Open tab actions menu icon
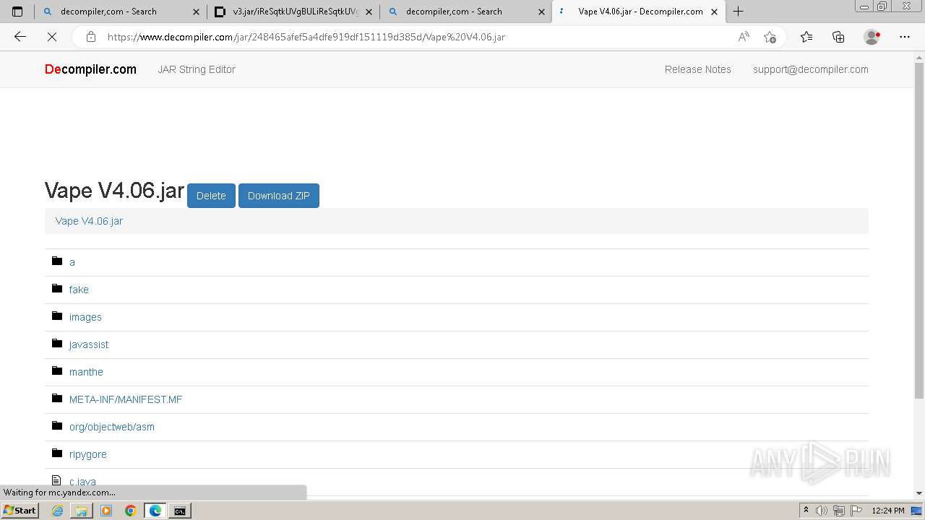 click(17, 12)
